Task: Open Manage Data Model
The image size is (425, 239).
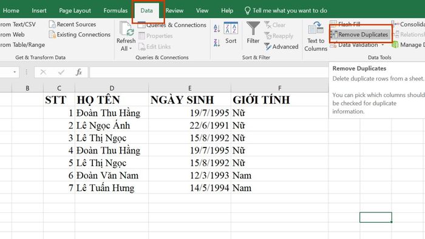Action: point(408,45)
